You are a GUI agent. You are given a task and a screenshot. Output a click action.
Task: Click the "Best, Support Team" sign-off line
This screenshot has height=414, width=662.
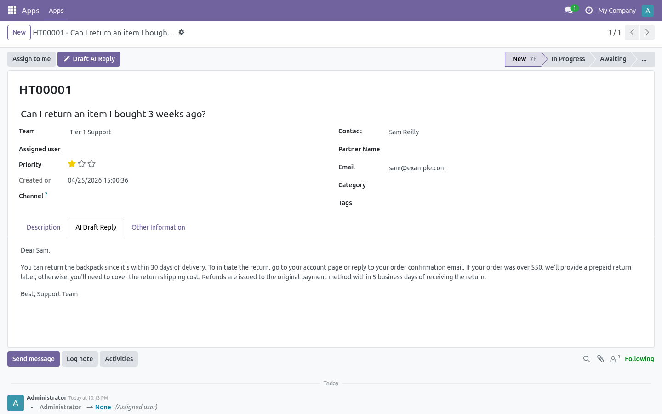[x=49, y=294]
